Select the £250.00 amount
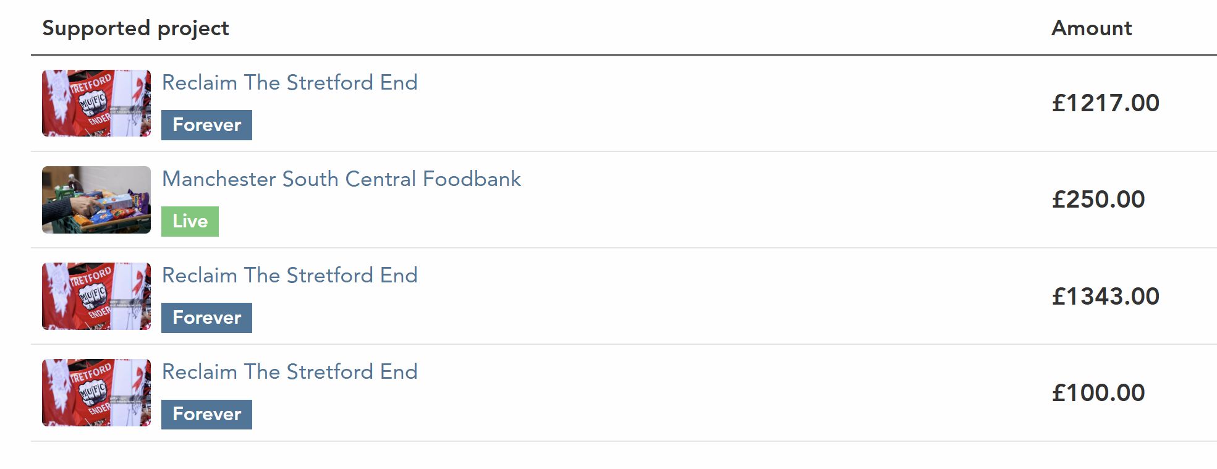The image size is (1217, 469). pyautogui.click(x=1098, y=200)
